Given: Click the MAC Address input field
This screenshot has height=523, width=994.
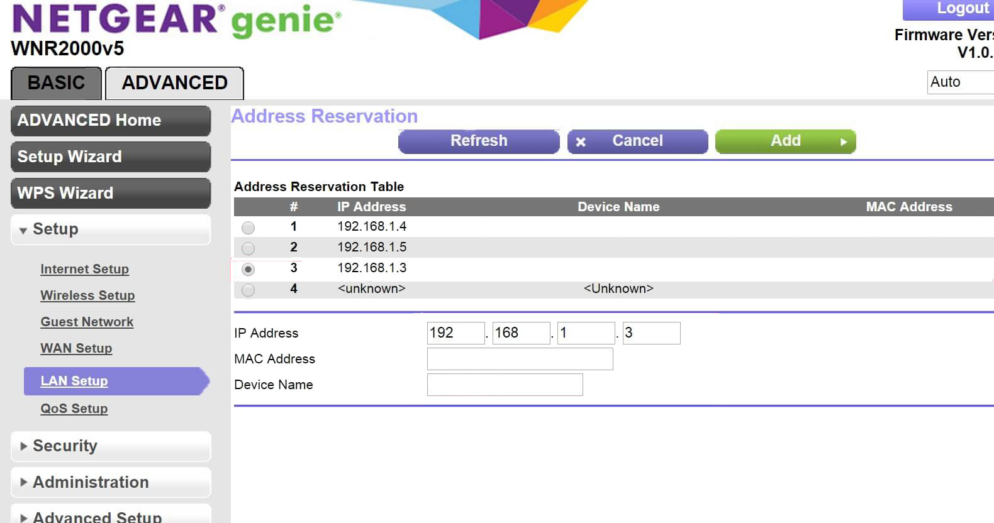Looking at the screenshot, I should click(x=520, y=359).
